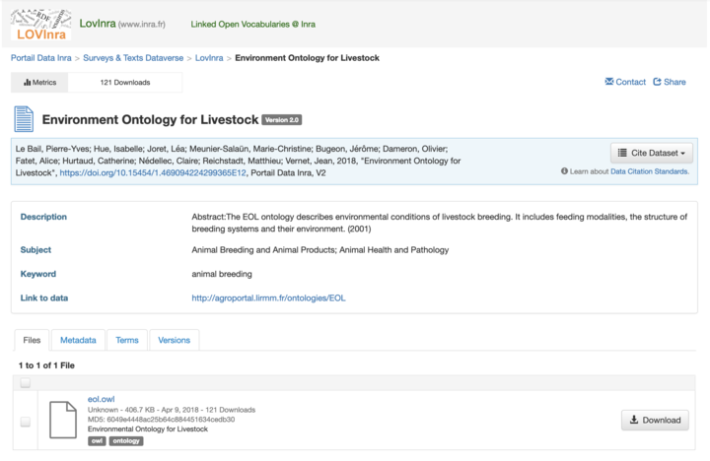Click the ontology file tag
The width and height of the screenshot is (710, 461).
(126, 440)
